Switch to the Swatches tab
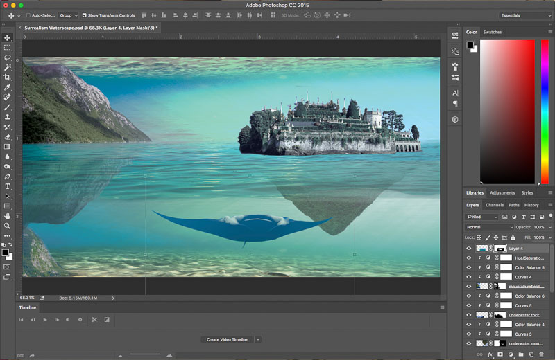Image resolution: width=555 pixels, height=360 pixels. tap(493, 32)
